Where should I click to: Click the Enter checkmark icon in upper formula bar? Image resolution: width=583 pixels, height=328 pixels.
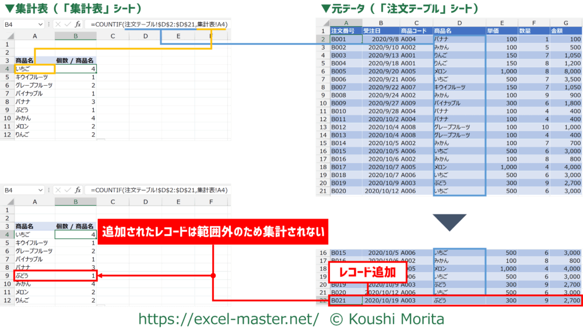pyautogui.click(x=66, y=24)
